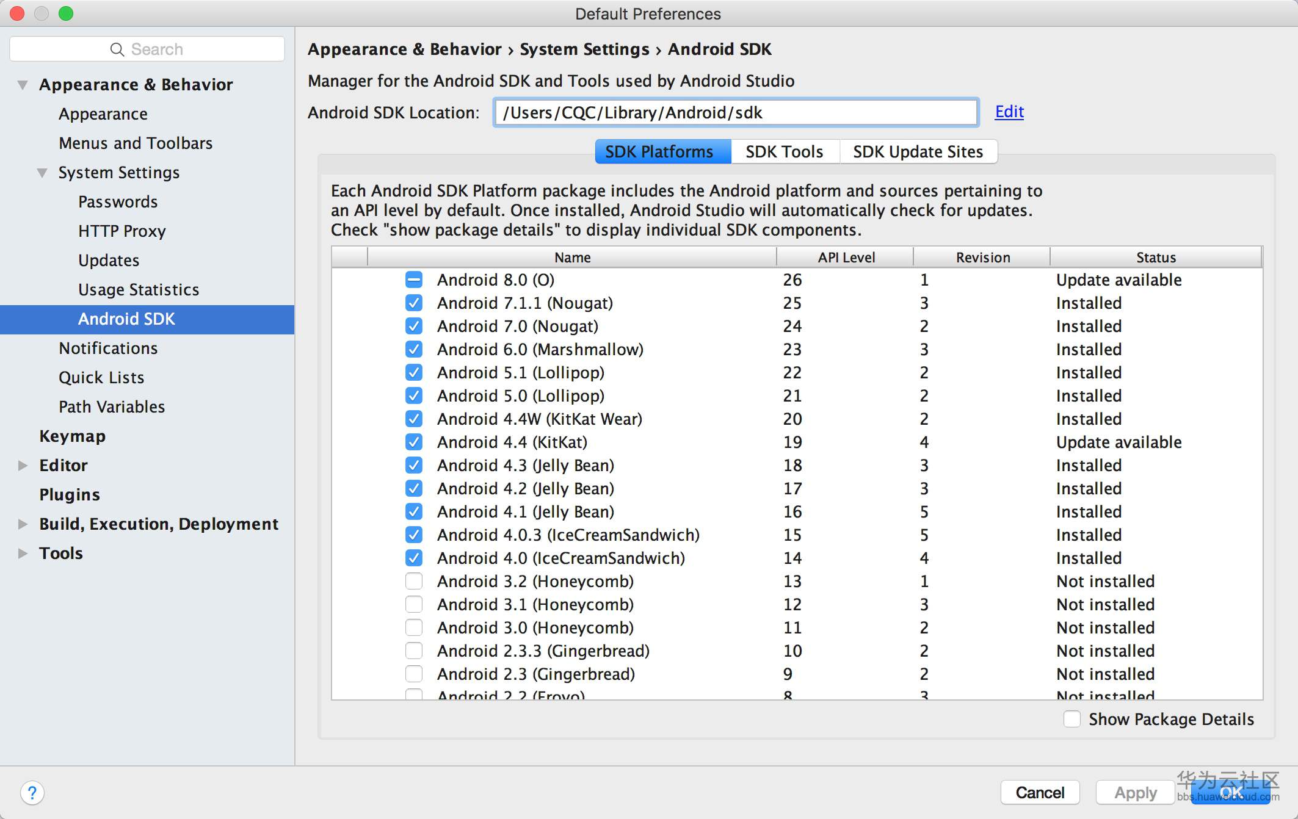Check Android 2.3.3 (Gingerbread) platform
The image size is (1298, 819).
click(x=414, y=651)
